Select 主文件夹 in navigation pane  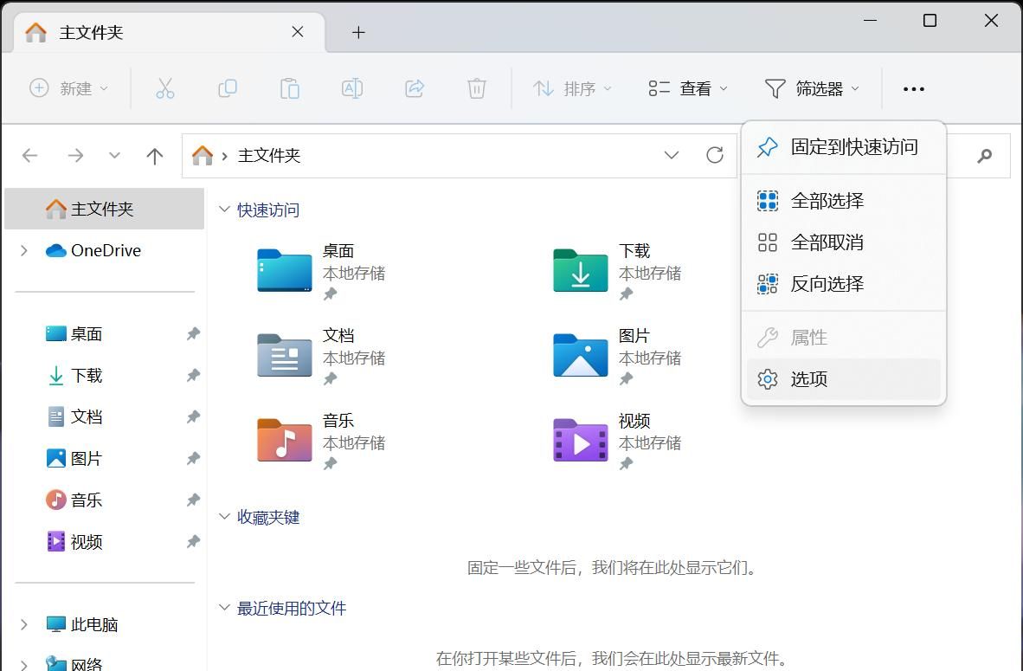point(105,209)
